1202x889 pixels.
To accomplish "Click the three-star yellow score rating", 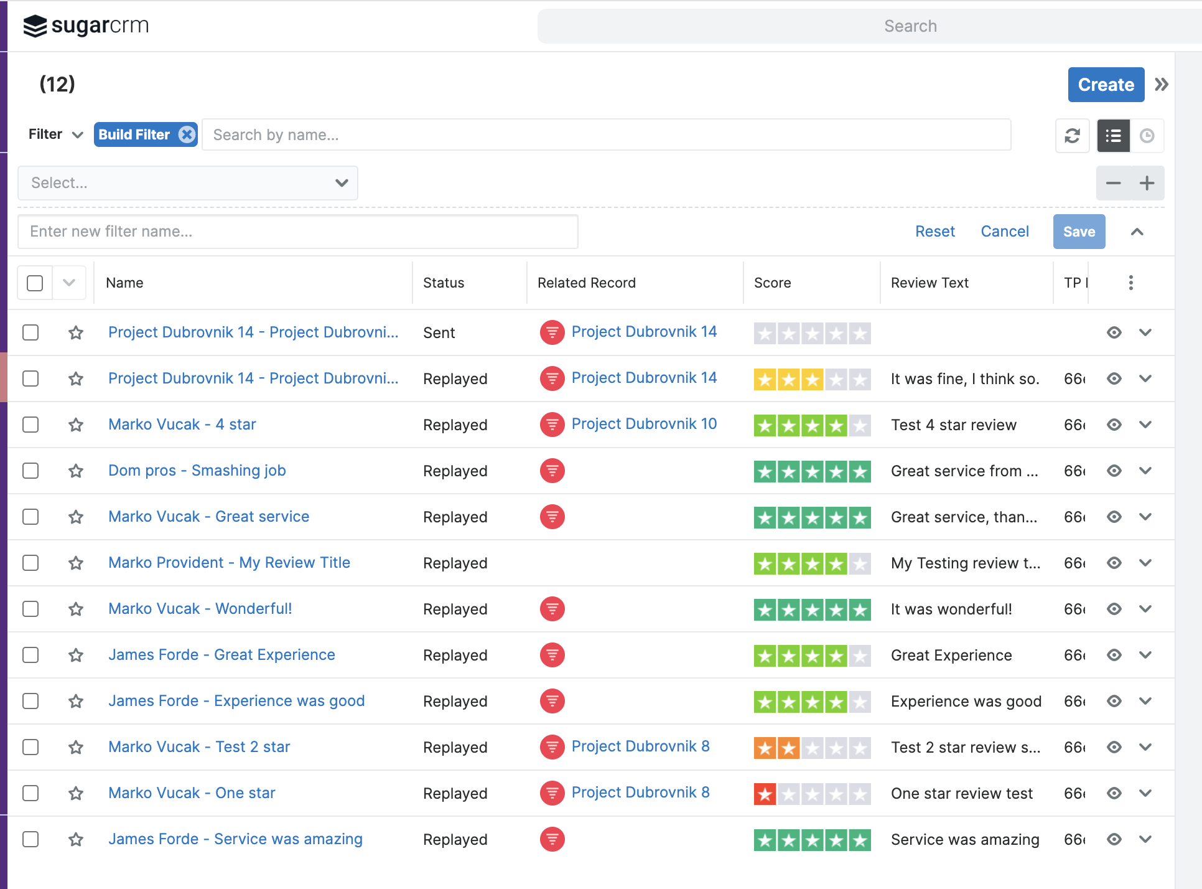I will pos(812,379).
